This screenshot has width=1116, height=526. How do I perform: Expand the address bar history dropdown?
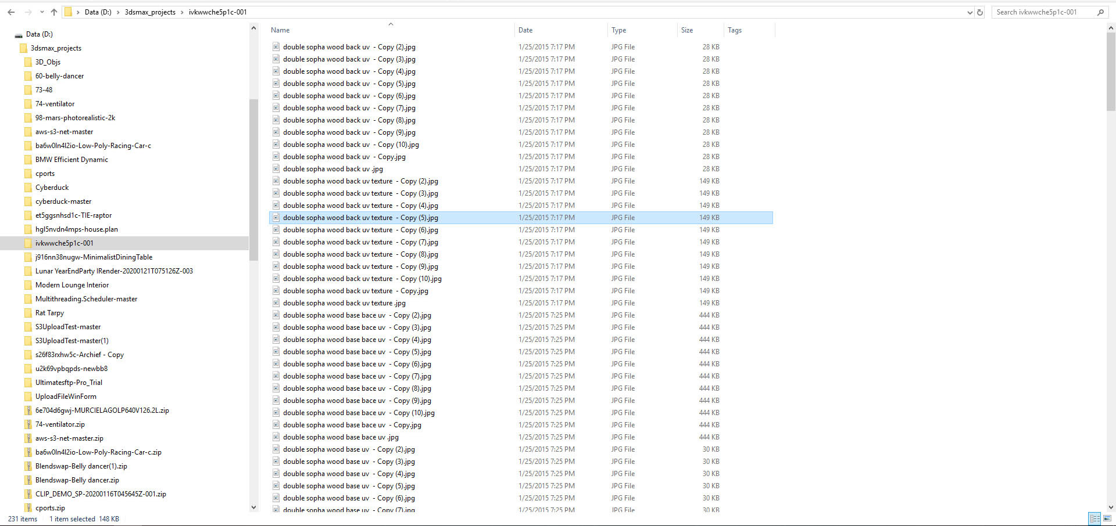pyautogui.click(x=970, y=12)
